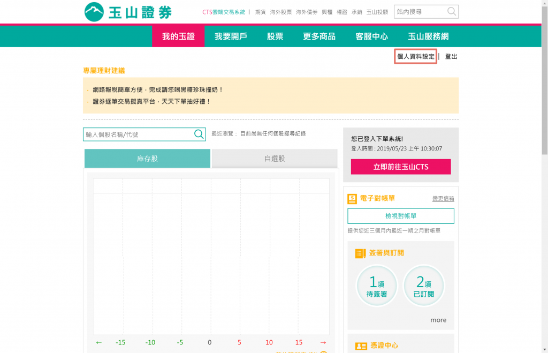This screenshot has width=548, height=353.
Task: Open the 興櫃 top link
Action: coord(327,12)
